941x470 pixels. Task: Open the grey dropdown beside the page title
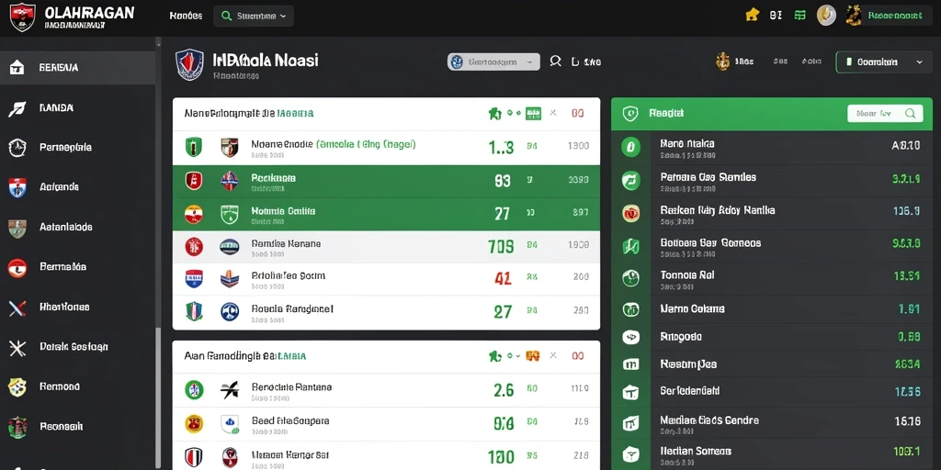[x=493, y=62]
